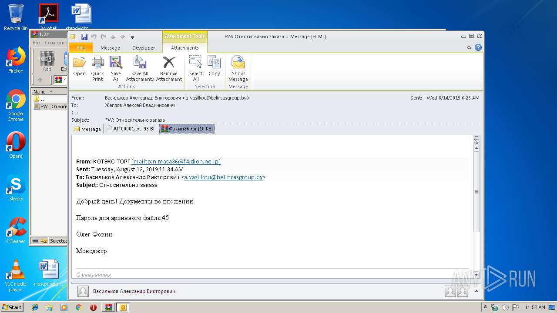Go to previous item arrow
Viewport: 557px width, 313px height.
pyautogui.click(x=113, y=37)
